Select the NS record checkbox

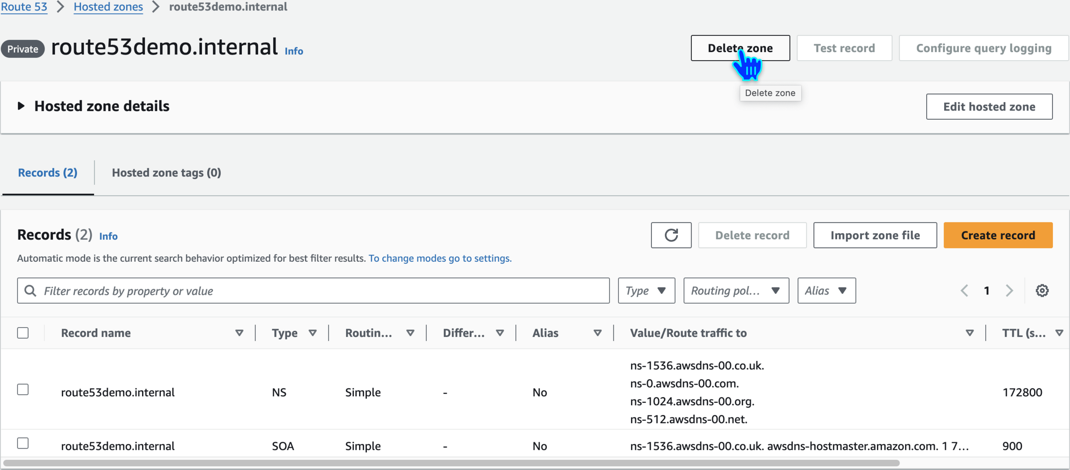tap(23, 390)
